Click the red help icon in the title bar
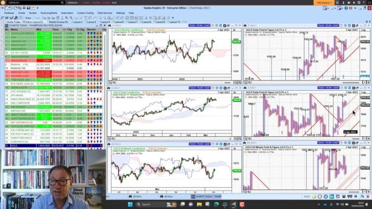 coord(350,8)
